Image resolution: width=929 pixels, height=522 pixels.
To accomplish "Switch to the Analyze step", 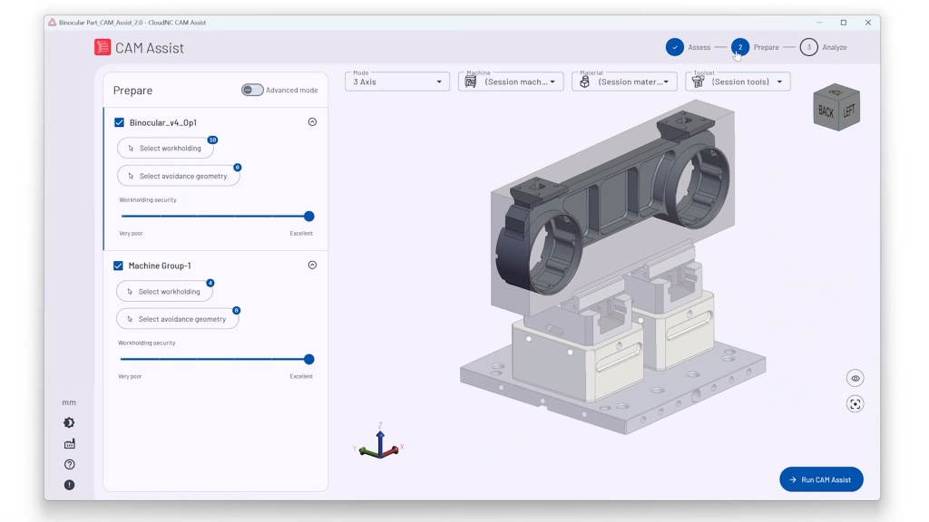I will coord(809,47).
